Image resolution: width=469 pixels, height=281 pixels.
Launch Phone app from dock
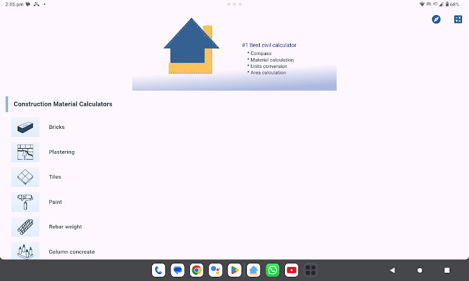click(158, 270)
